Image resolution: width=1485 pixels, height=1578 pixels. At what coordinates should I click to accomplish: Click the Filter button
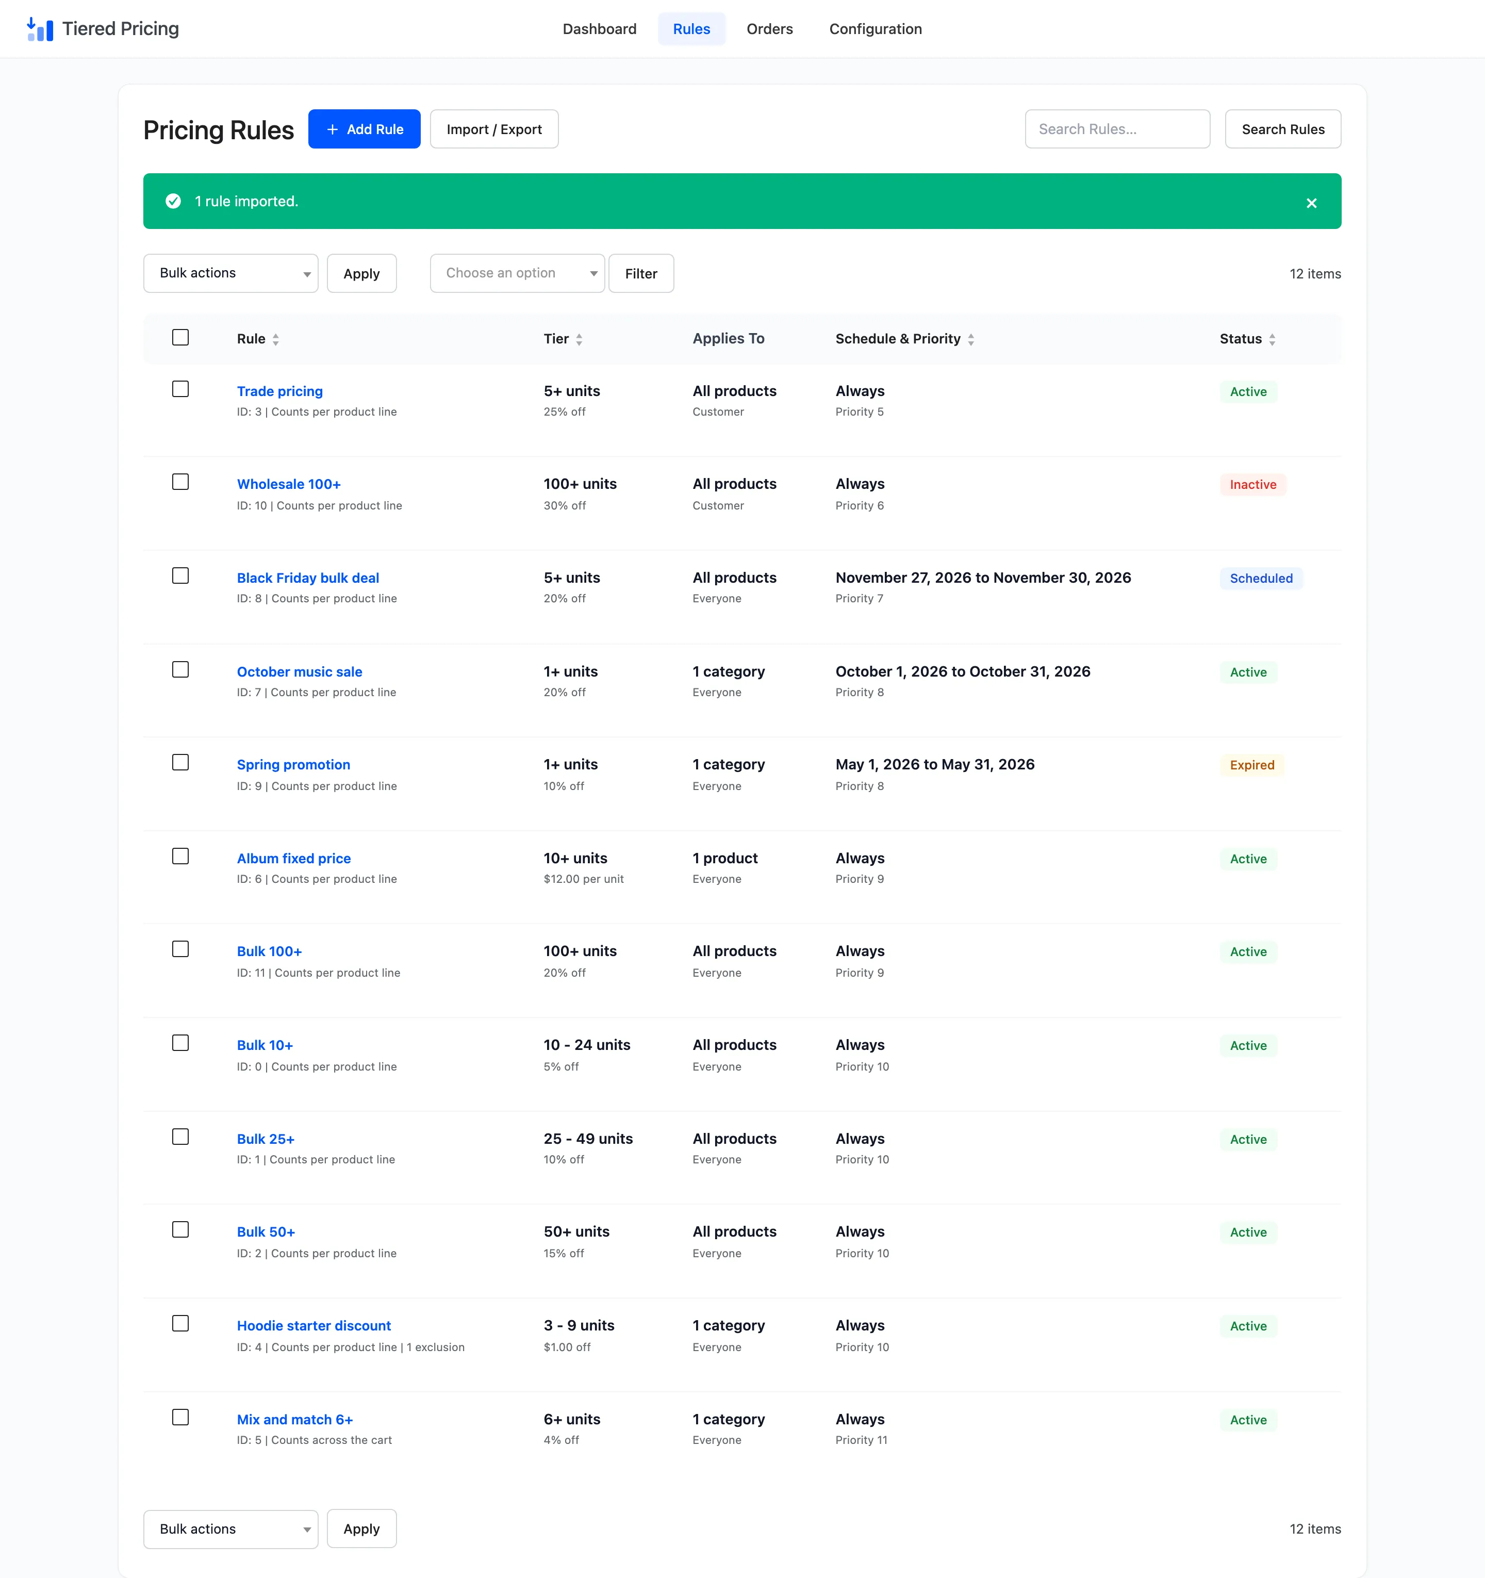pyautogui.click(x=641, y=273)
